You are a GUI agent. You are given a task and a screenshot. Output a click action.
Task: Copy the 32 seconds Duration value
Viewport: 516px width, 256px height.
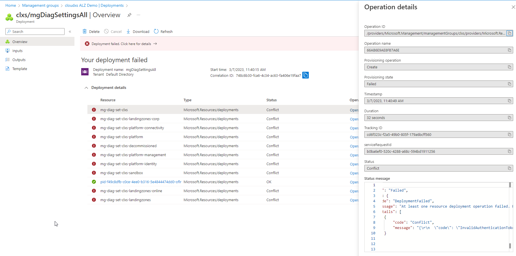pyautogui.click(x=510, y=118)
